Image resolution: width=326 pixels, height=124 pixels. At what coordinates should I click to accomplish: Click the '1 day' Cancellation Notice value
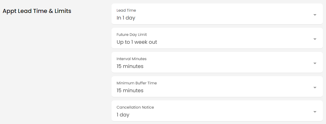pos(123,115)
